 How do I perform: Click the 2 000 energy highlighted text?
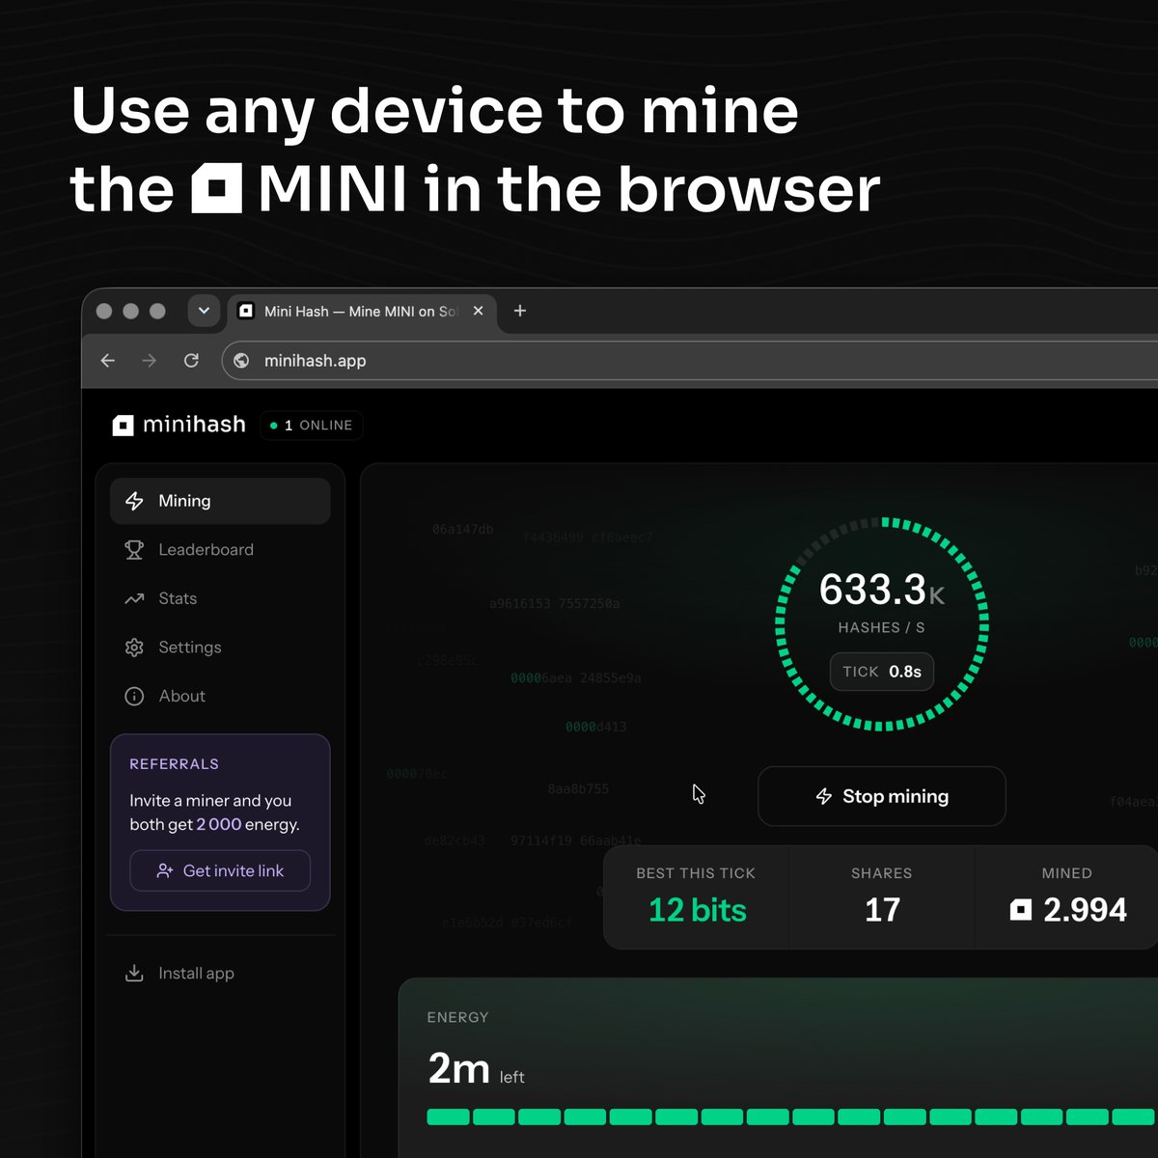pos(219,824)
